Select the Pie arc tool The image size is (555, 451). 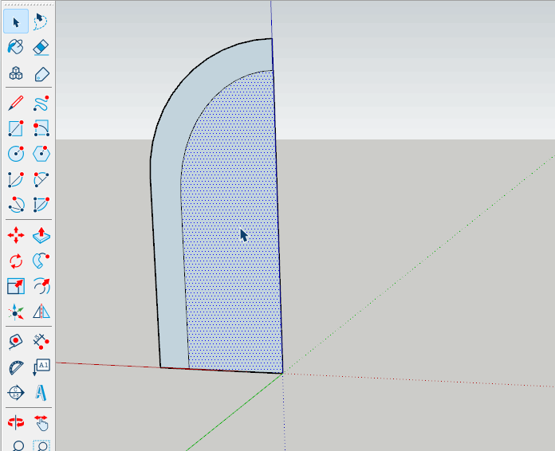[x=41, y=205]
